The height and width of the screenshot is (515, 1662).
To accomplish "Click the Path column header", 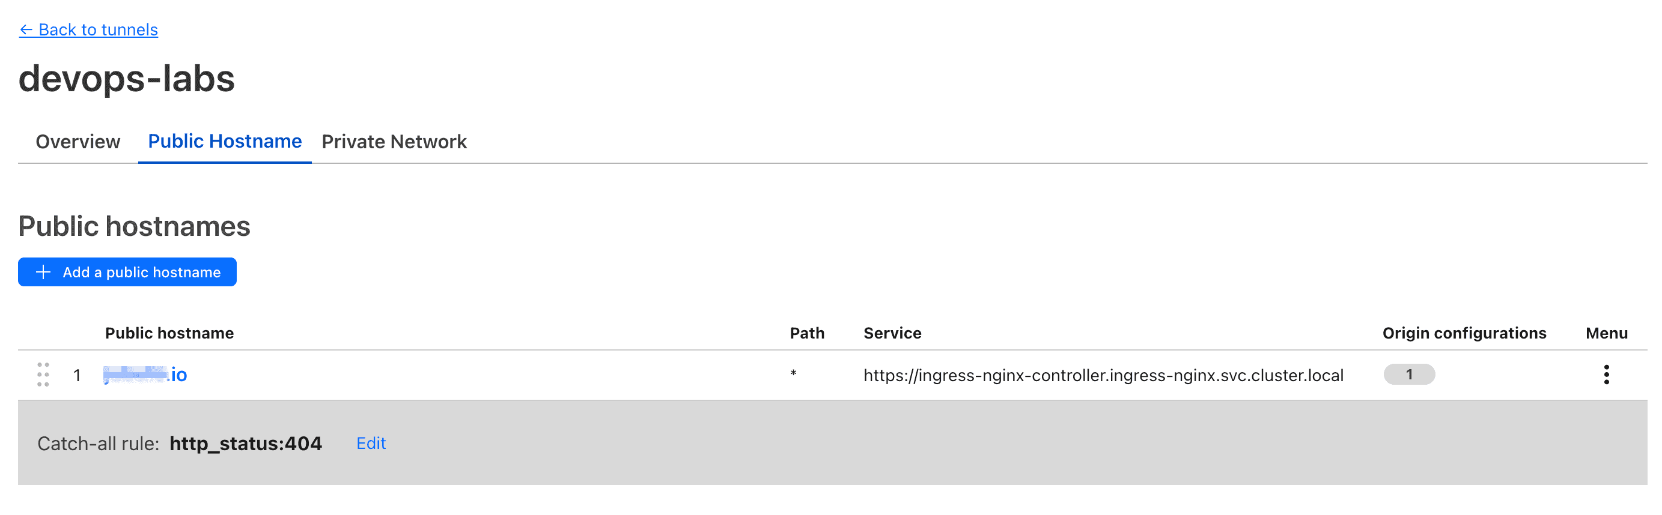I will tap(806, 333).
